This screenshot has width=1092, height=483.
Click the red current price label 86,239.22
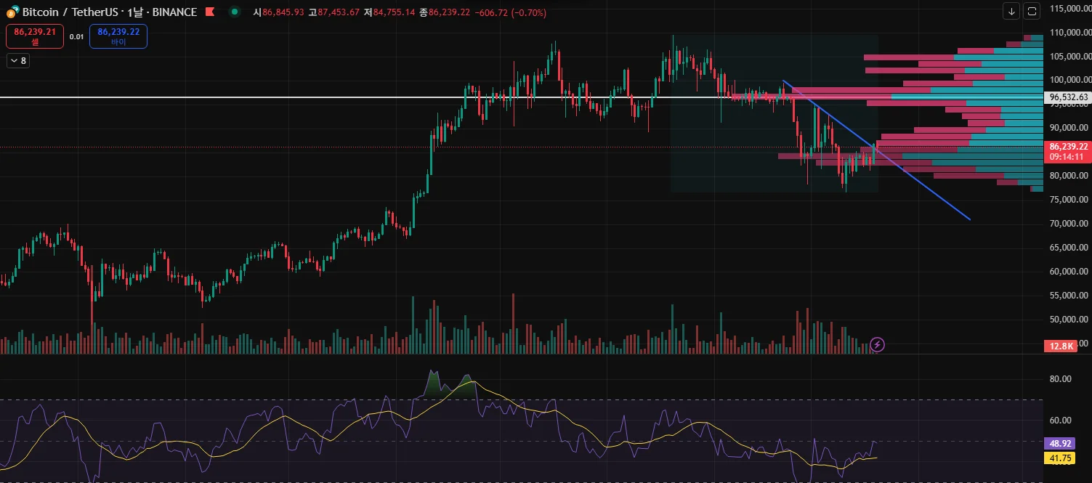(1068, 147)
